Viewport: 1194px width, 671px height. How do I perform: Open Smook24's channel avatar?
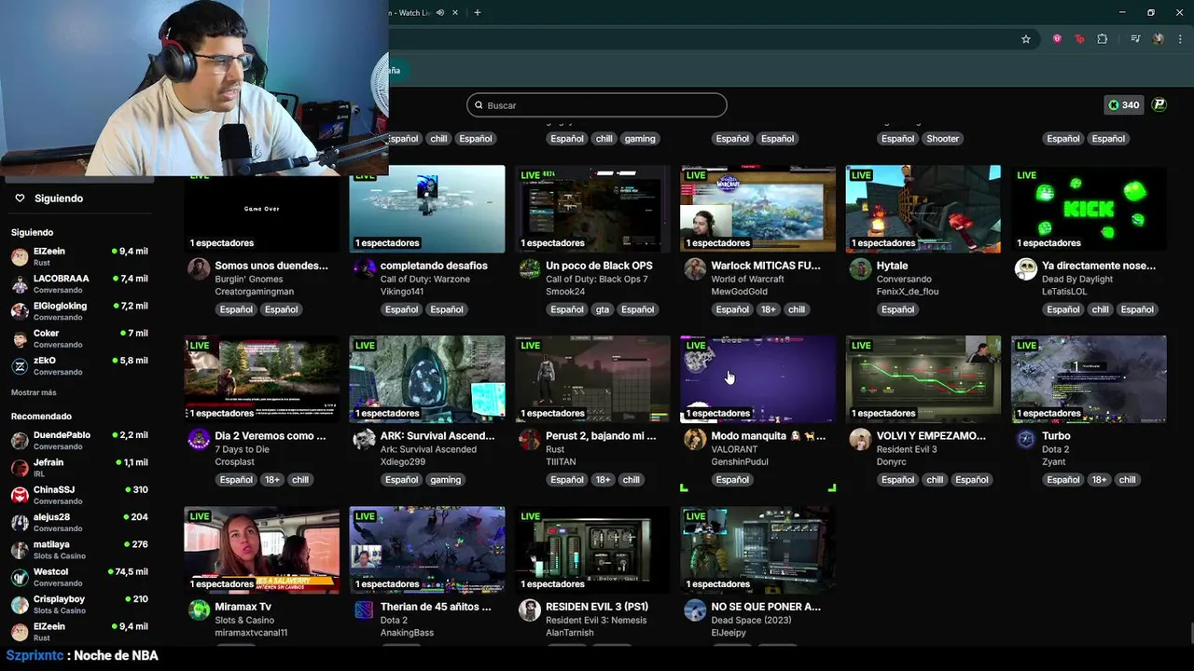pos(529,269)
